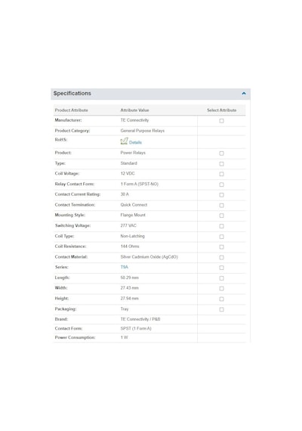Select the Product Power Relays checkbox
This screenshot has width=302, height=431.
[x=221, y=153]
